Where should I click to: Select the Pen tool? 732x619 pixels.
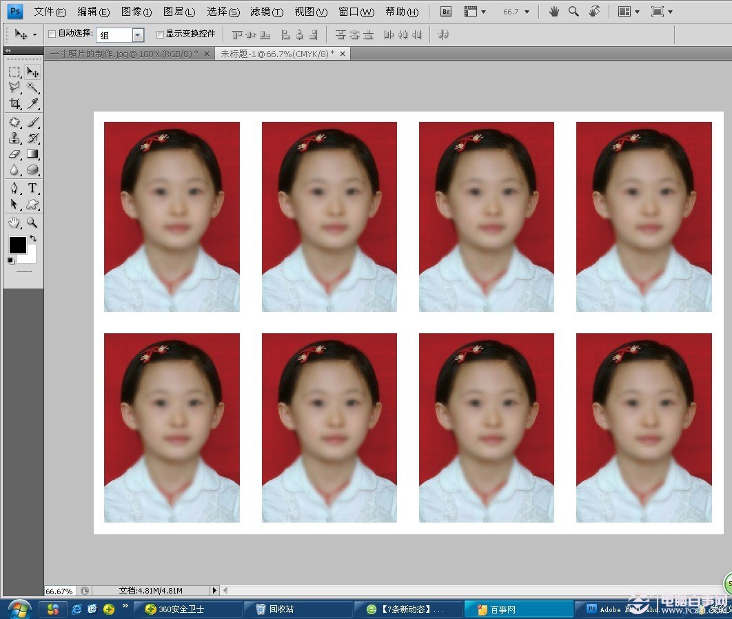(14, 188)
